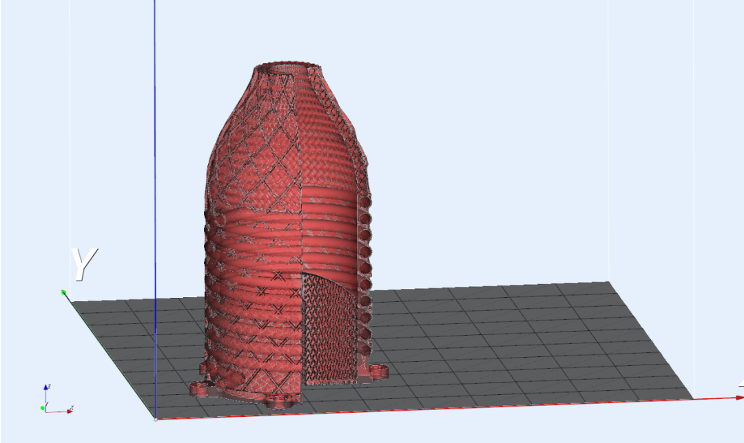
Task: Click the right mounting lug on the model base
Action: 378,372
